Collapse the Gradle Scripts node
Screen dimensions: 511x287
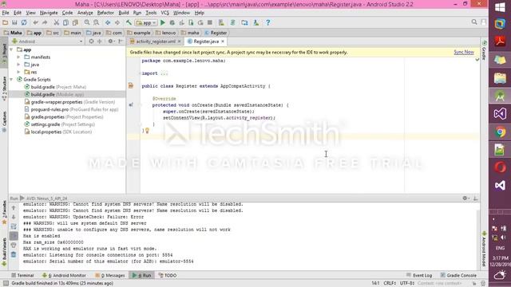[x=12, y=80]
